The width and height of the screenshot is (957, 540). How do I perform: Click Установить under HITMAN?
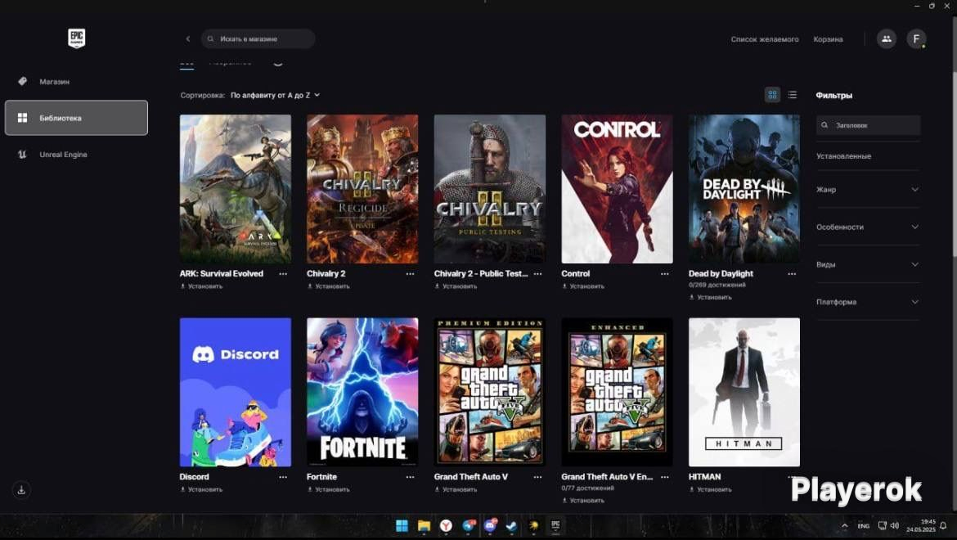711,489
